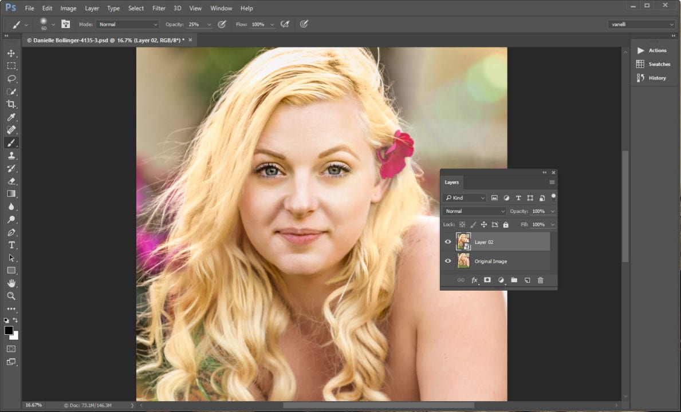Select the Clone Stamp tool
The height and width of the screenshot is (412, 681).
pos(11,155)
